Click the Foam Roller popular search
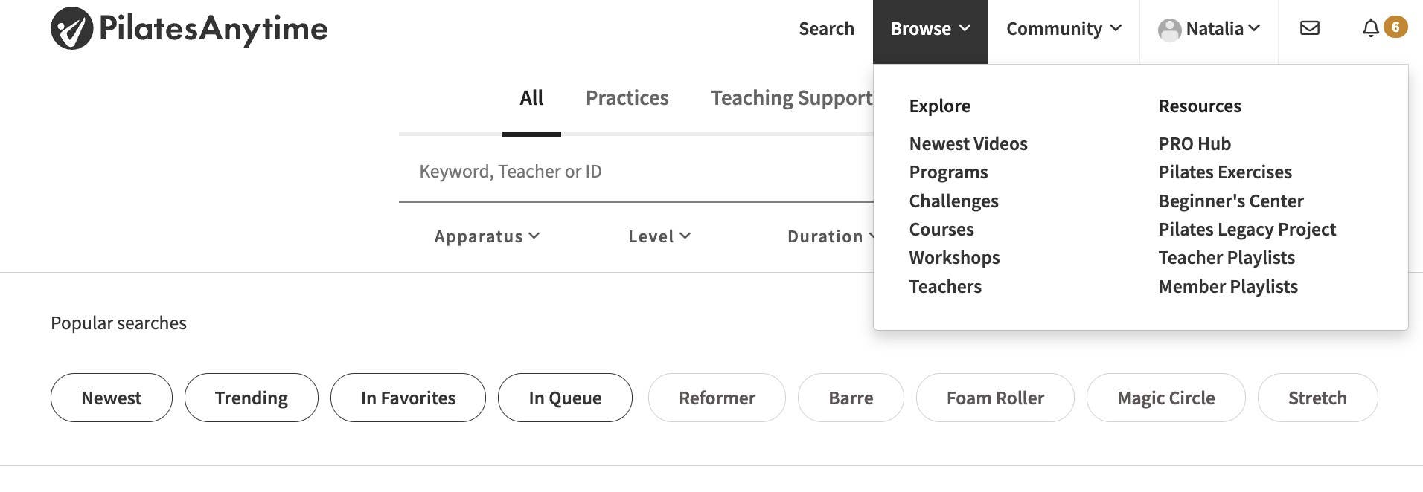Screen dimensions: 1423x492 coord(994,398)
